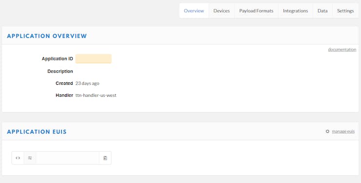The width and height of the screenshot is (361, 183).
Task: Select the highlighted Application ID value box
Action: 94,59
